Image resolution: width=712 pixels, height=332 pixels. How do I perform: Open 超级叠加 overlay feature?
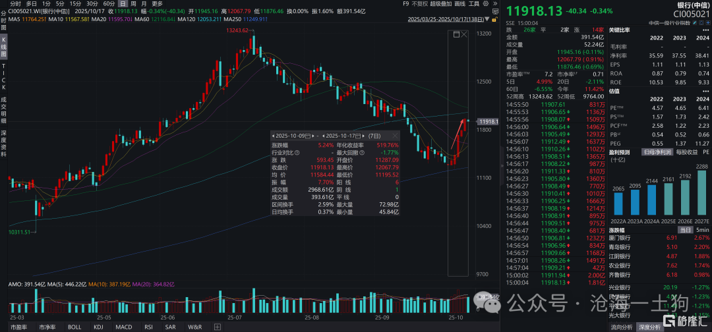click(441, 3)
